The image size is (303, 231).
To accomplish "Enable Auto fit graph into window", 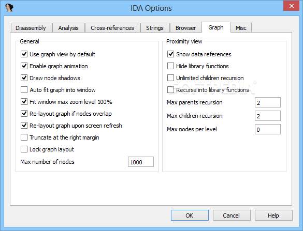I will [x=24, y=90].
